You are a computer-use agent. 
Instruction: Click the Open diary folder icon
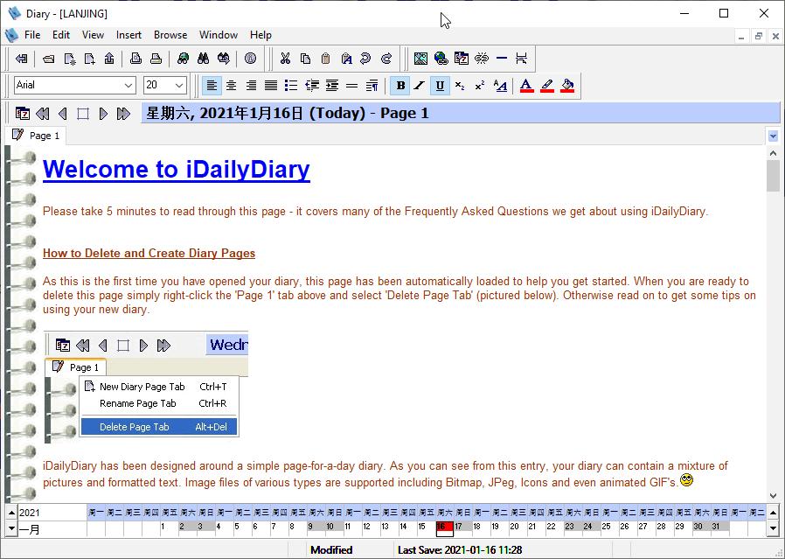click(49, 59)
